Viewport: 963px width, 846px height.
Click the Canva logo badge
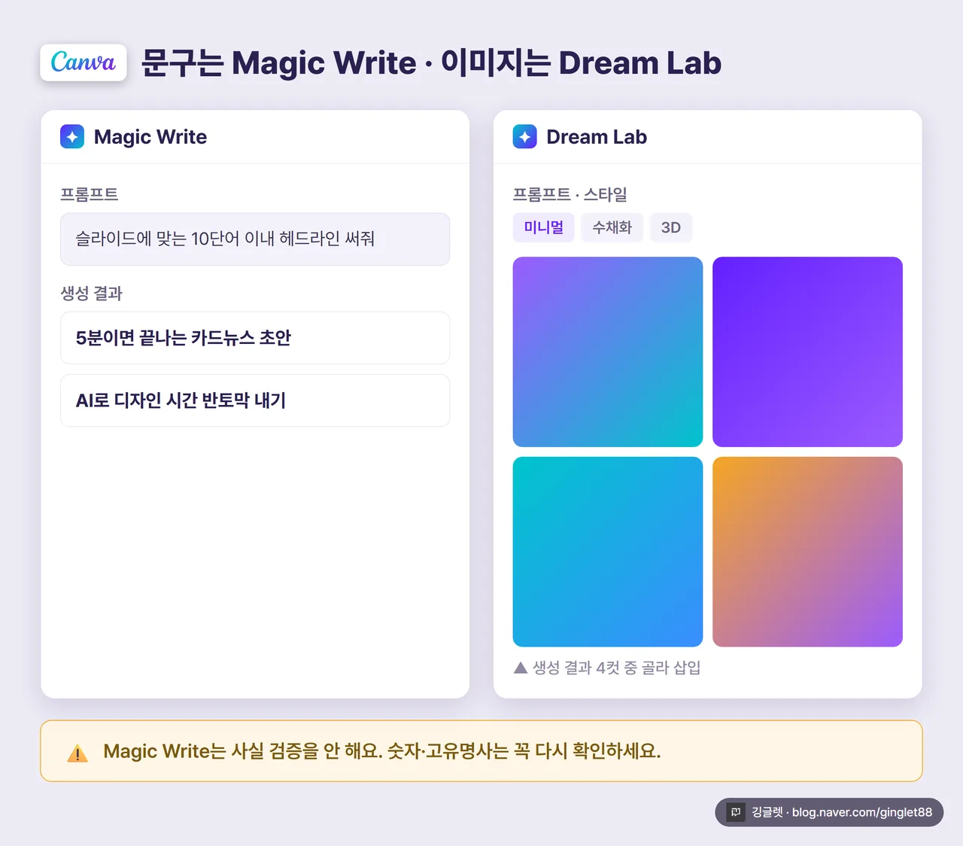[84, 62]
